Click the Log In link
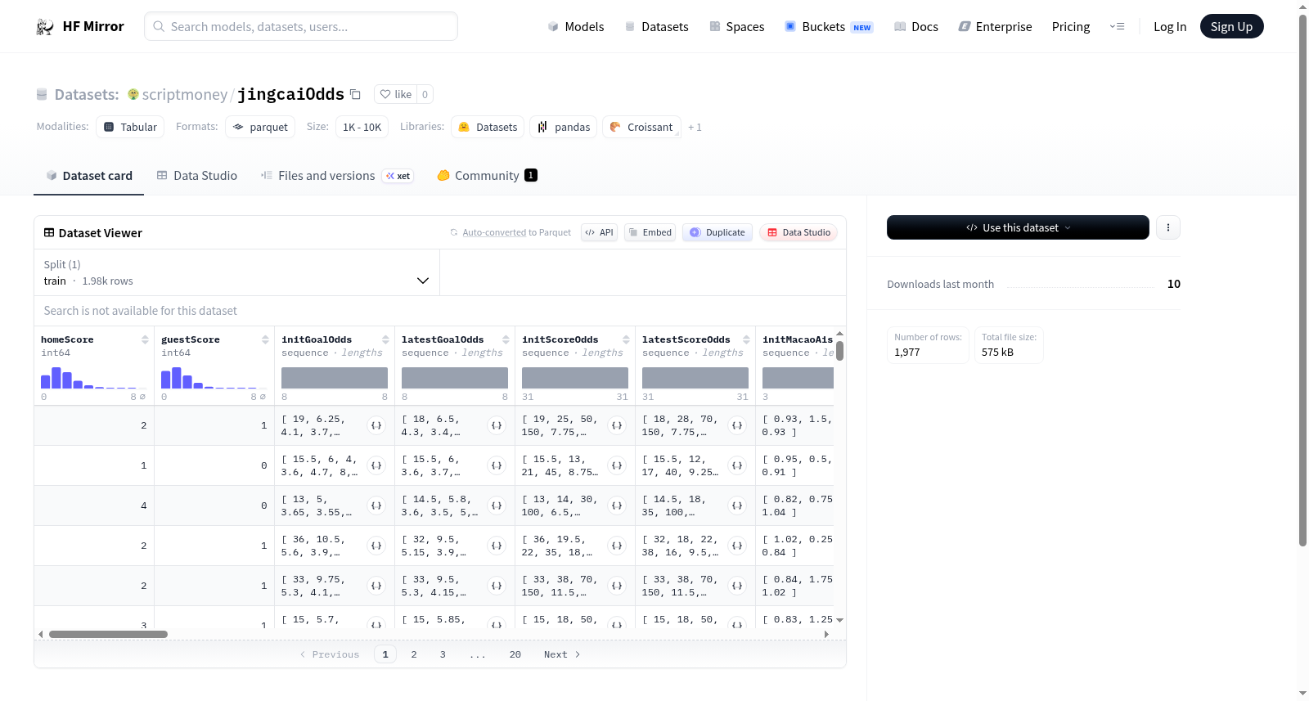 pos(1170,27)
